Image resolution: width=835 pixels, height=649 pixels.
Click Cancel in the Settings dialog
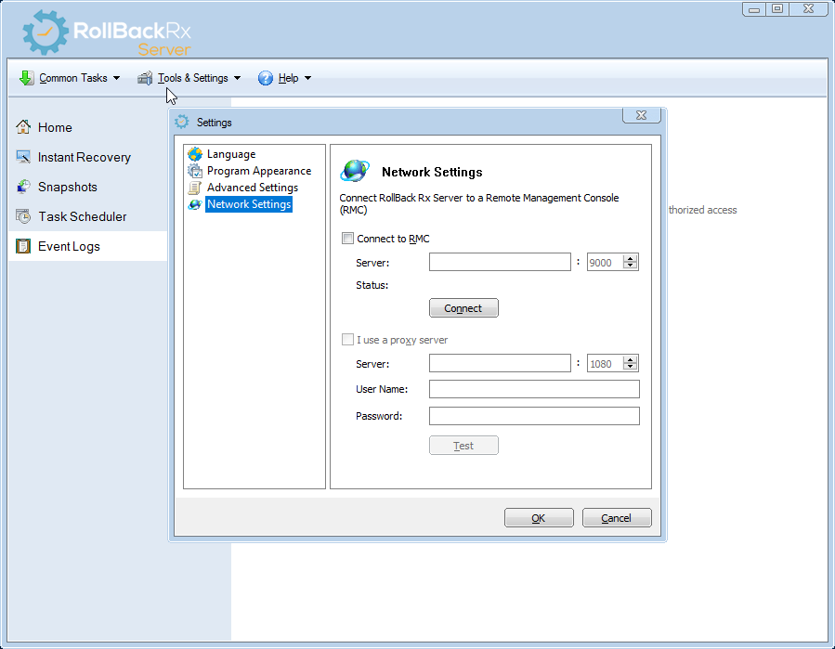click(x=617, y=517)
